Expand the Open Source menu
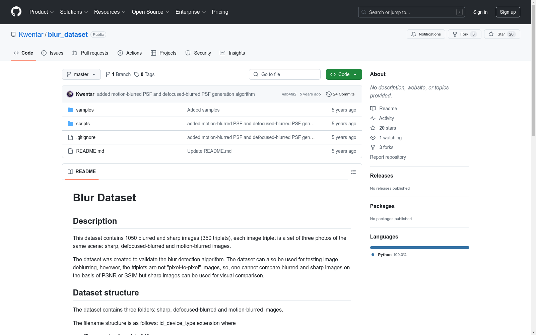Image resolution: width=536 pixels, height=335 pixels. tap(151, 12)
